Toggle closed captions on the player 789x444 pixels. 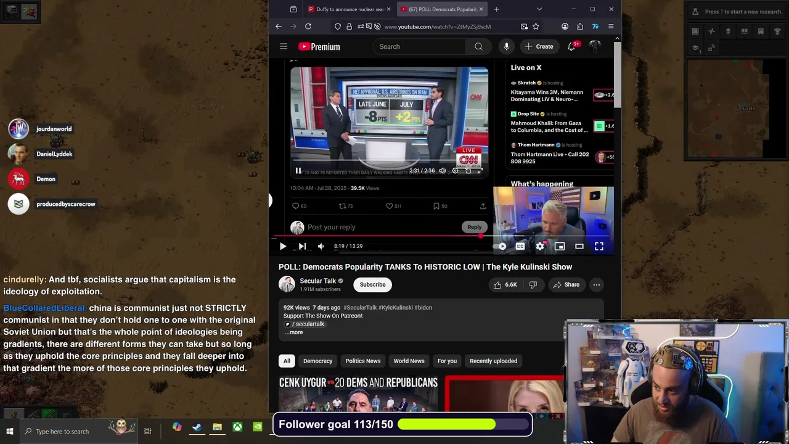[x=520, y=246]
